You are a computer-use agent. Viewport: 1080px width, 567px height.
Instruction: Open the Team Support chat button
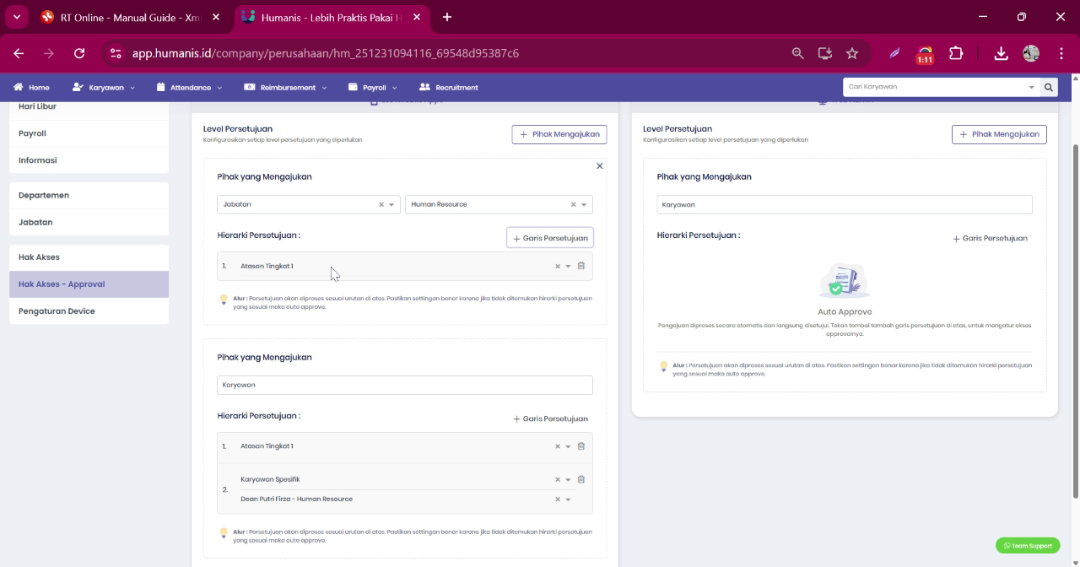point(1028,546)
